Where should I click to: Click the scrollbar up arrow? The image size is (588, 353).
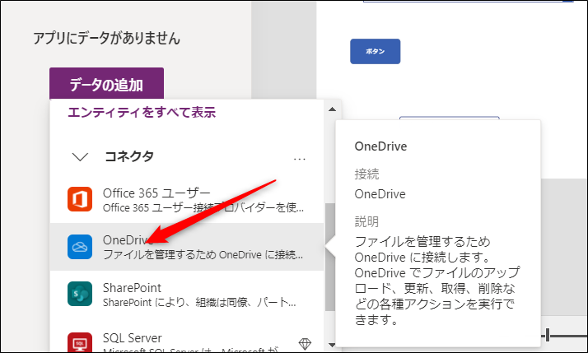(x=332, y=109)
